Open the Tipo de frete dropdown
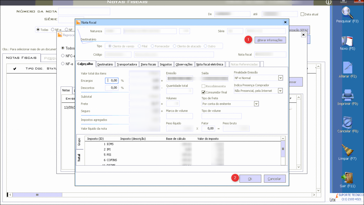 tap(256, 104)
